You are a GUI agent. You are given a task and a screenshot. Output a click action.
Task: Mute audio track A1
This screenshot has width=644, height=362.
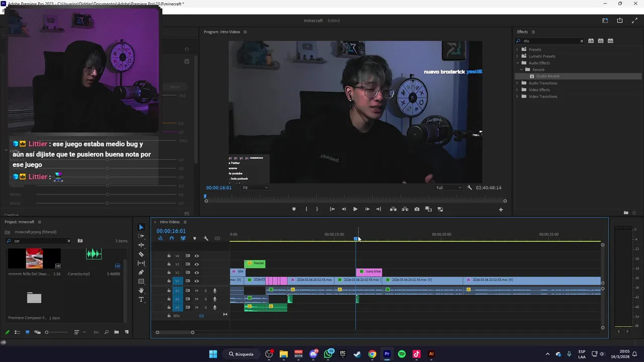[197, 291]
